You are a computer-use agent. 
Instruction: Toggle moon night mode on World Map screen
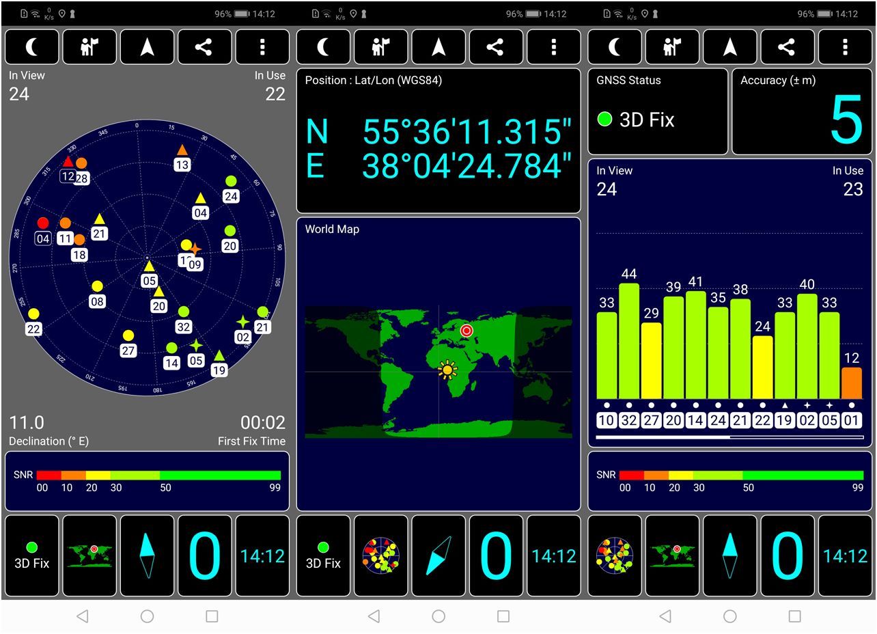(323, 47)
